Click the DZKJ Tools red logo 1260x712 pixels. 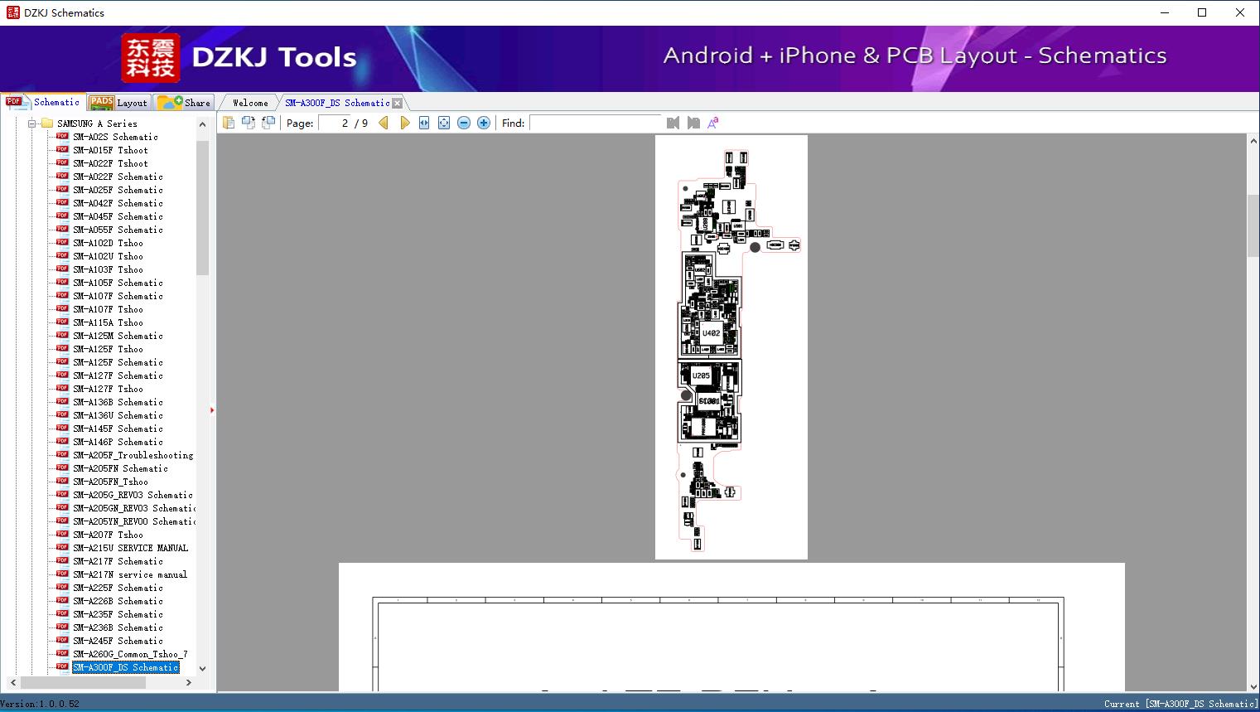coord(151,58)
